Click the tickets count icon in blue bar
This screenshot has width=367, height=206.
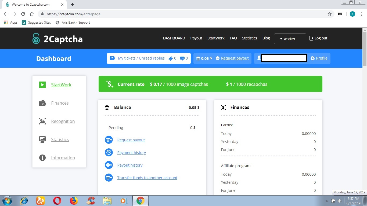(x=170, y=58)
